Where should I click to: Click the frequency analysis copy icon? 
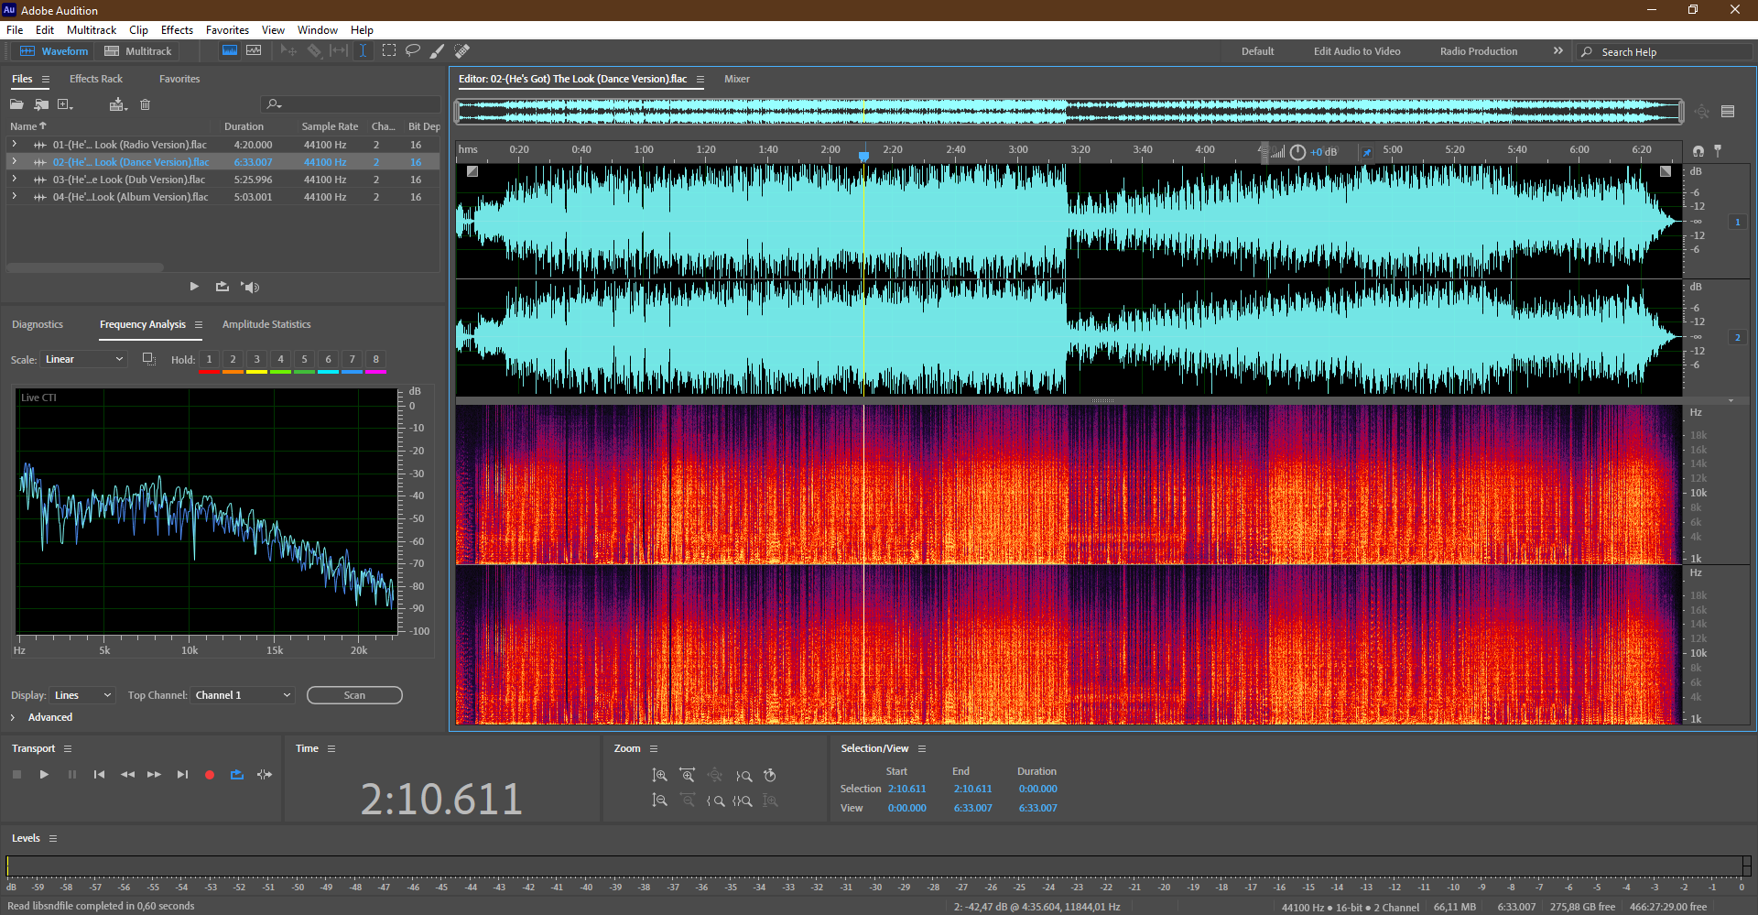[x=148, y=359]
